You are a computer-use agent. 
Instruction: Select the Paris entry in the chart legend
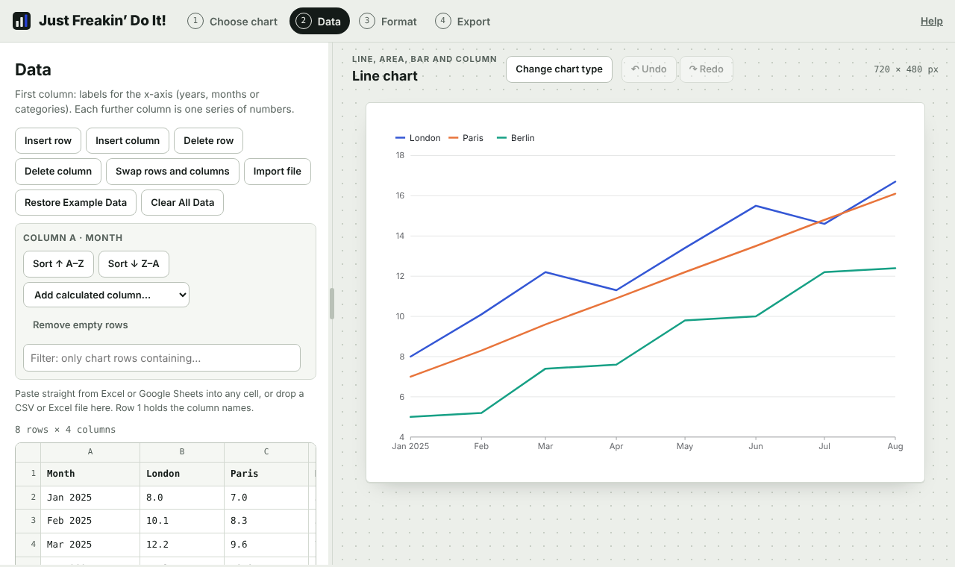pyautogui.click(x=466, y=138)
